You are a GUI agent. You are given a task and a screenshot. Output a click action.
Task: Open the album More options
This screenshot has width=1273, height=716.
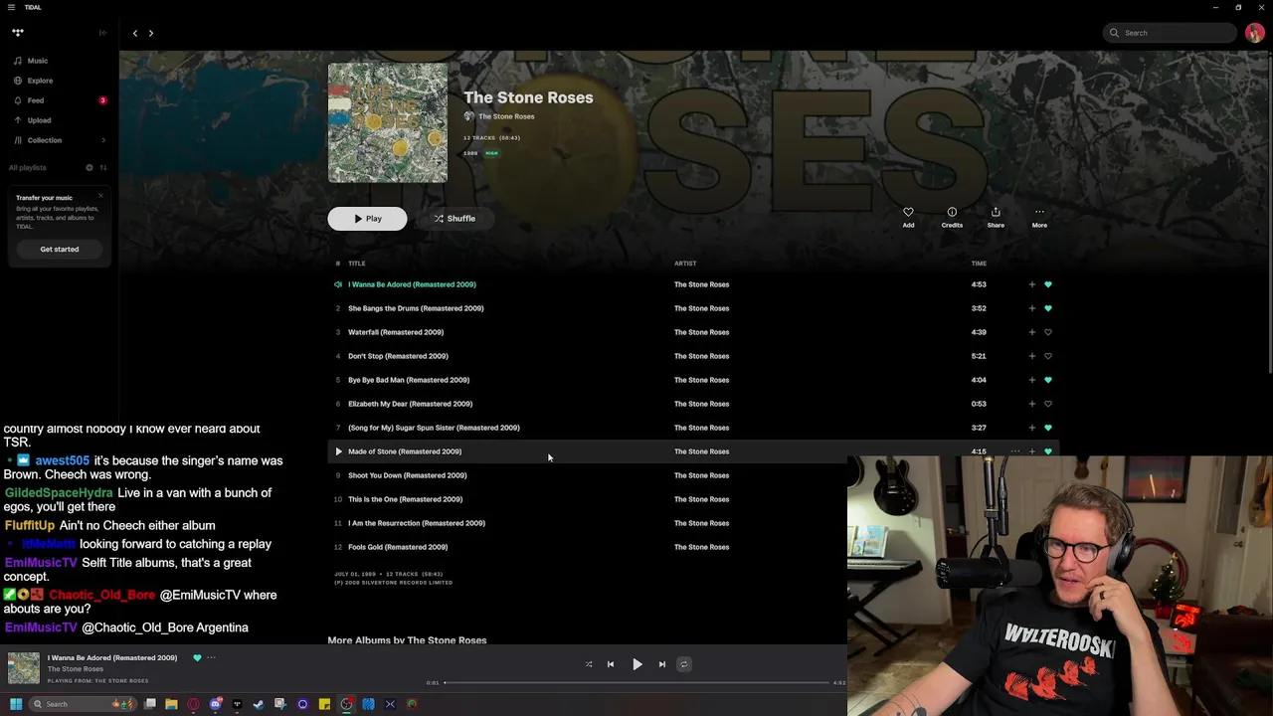point(1039,217)
